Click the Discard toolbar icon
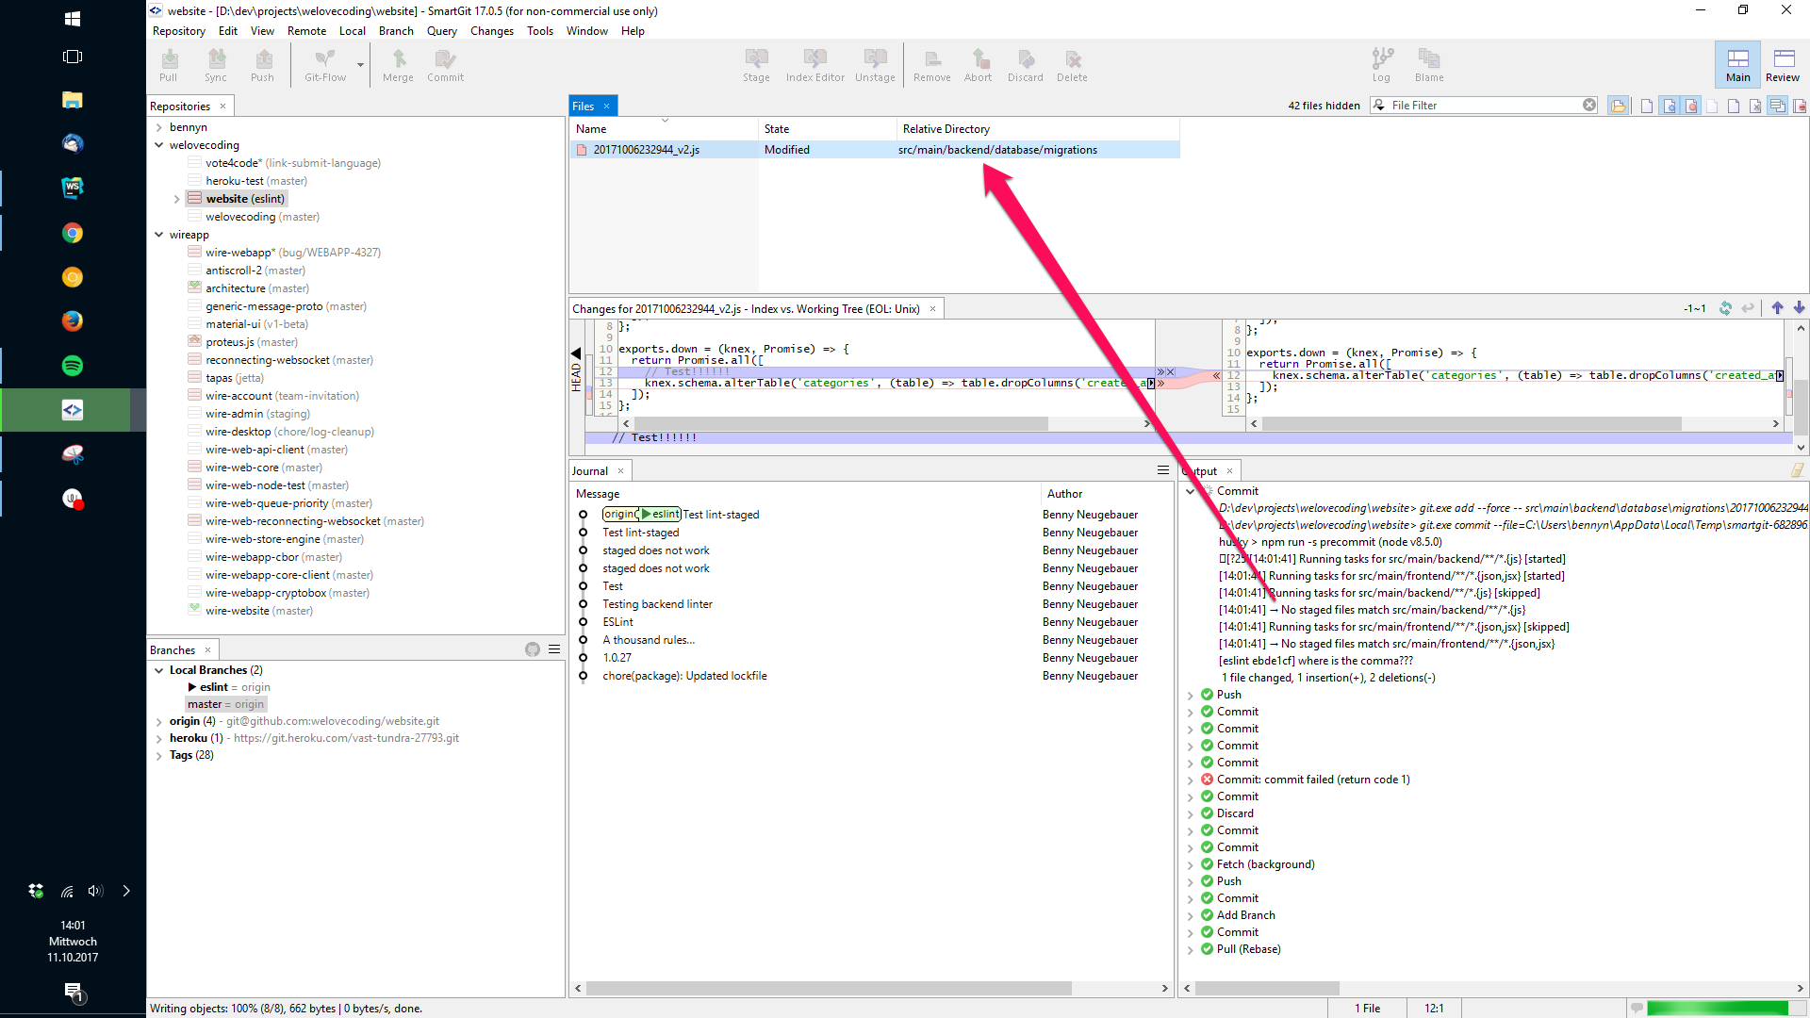Viewport: 1810px width, 1018px height. click(x=1026, y=65)
